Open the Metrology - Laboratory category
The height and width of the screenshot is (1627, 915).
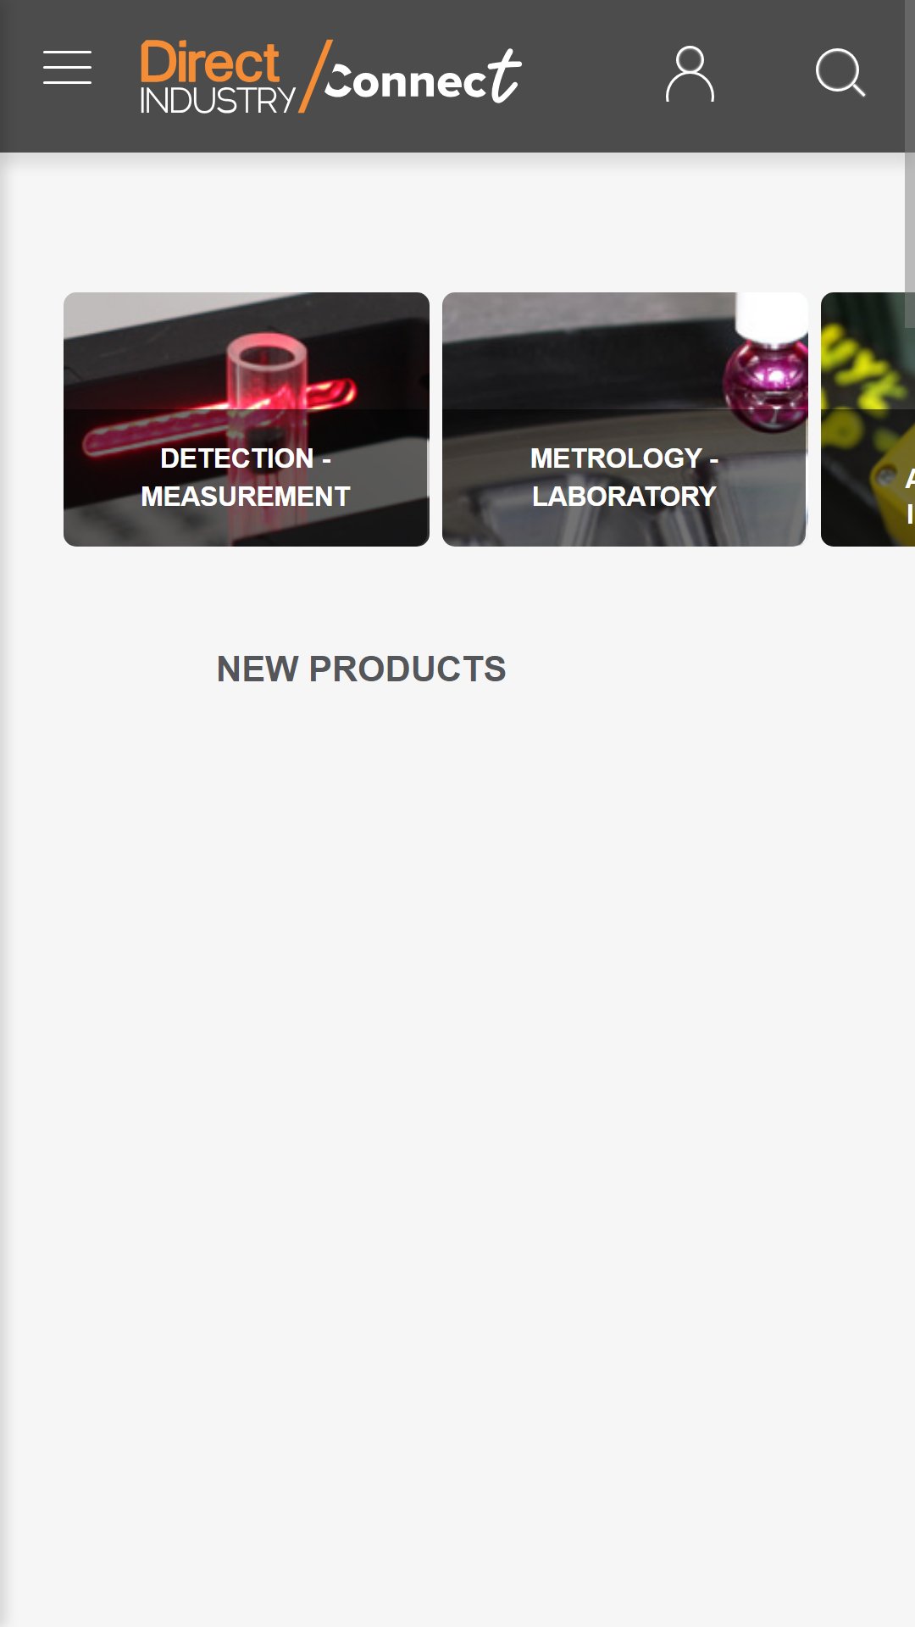point(624,419)
